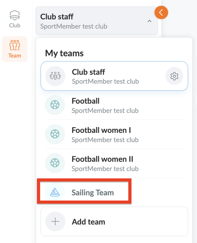The image size is (197, 243).
Task: Choose Football women II team
Action: click(114, 163)
